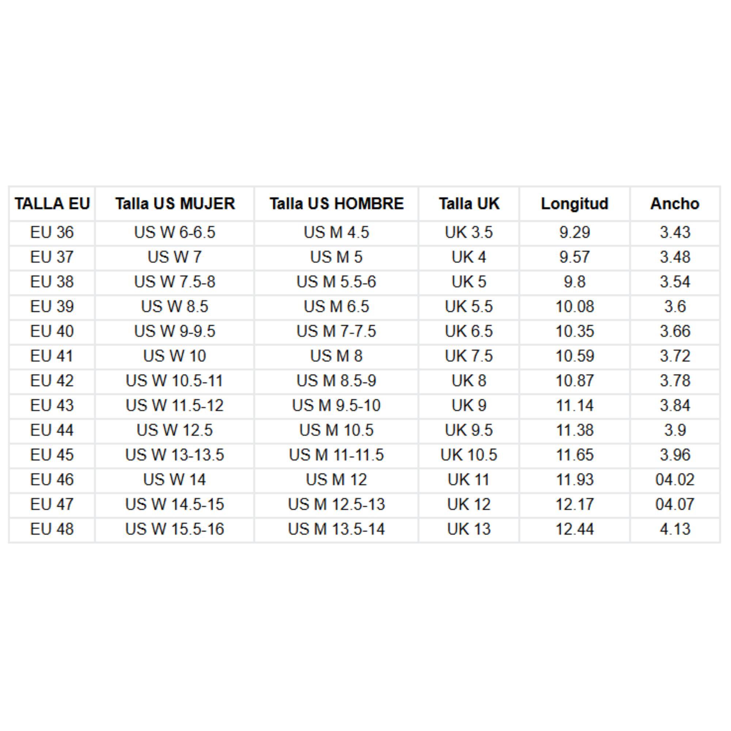Click the 10.59 length value
The width and height of the screenshot is (731, 731).
[x=574, y=356]
